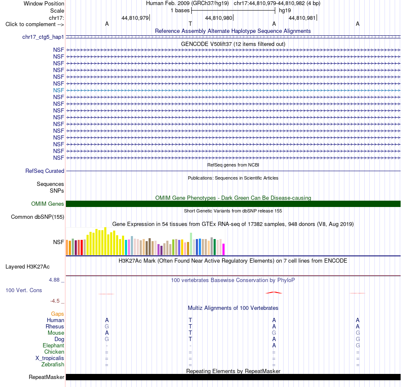Image resolution: width=401 pixels, height=387 pixels.
Task: Click the chr17_ctg5_hap1 track label
Action: [43, 37]
